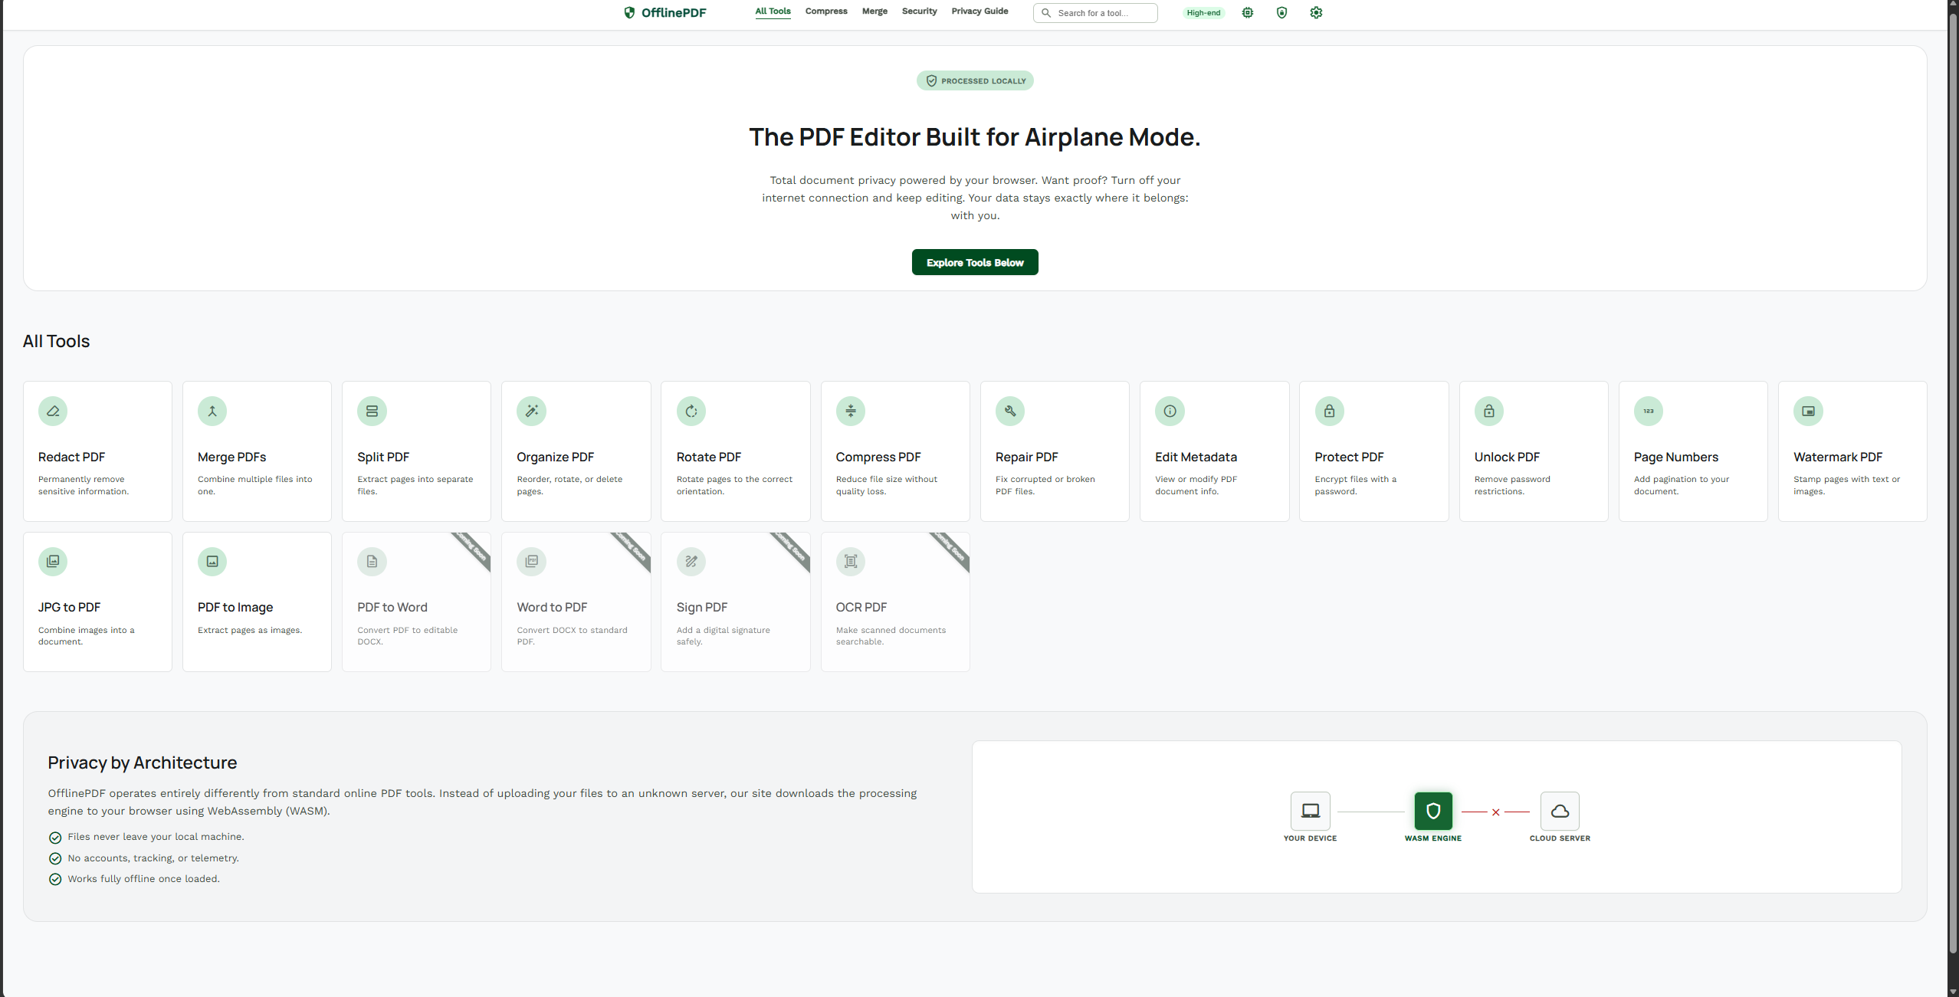Click the Word to PDF icon
This screenshot has height=997, width=1959.
pos(531,562)
